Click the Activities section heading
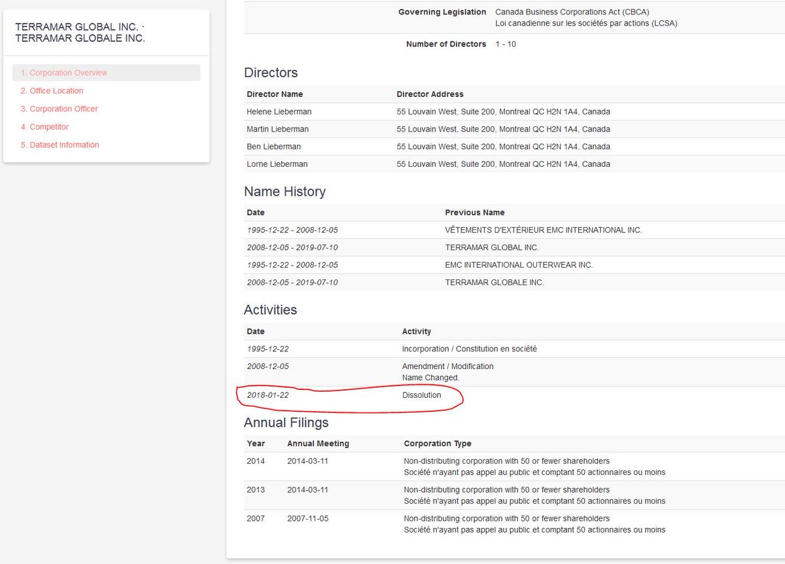This screenshot has width=785, height=564. point(270,310)
